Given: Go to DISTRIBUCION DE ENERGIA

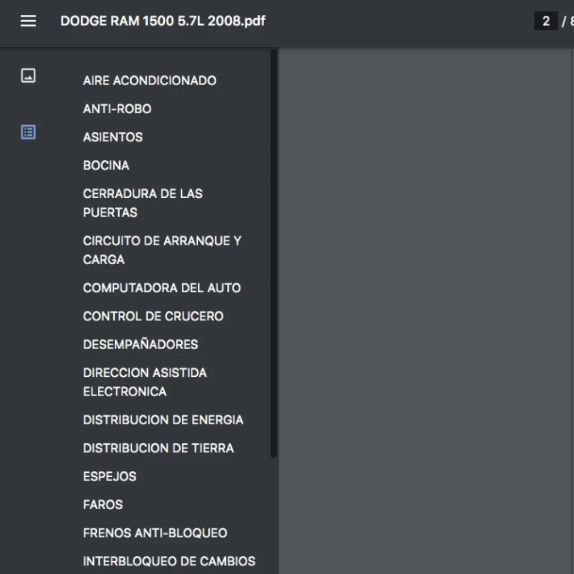Looking at the screenshot, I should click(x=163, y=420).
